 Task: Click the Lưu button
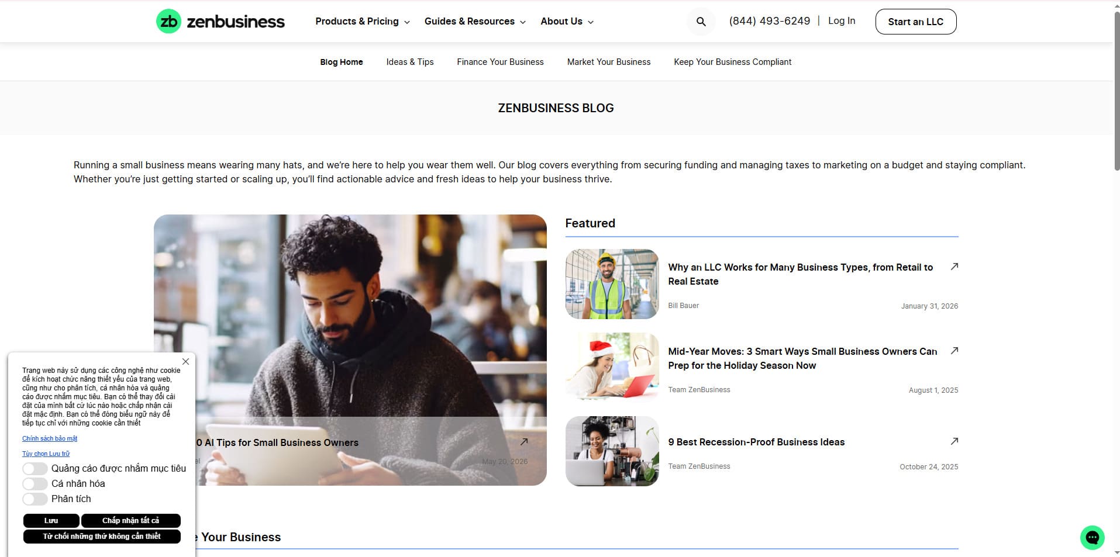51,521
